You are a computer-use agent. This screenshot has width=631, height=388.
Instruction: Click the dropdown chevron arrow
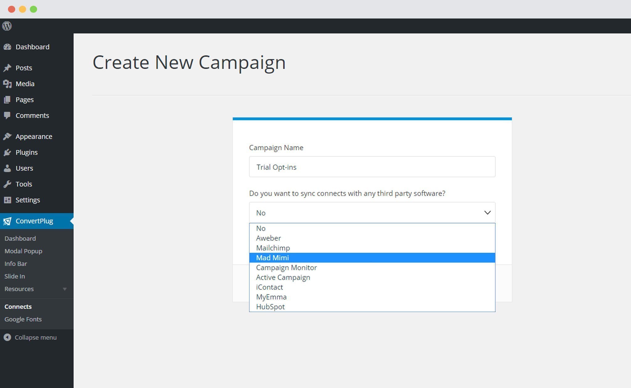[487, 213]
